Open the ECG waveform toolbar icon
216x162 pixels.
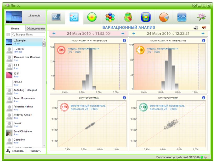pos(56,17)
